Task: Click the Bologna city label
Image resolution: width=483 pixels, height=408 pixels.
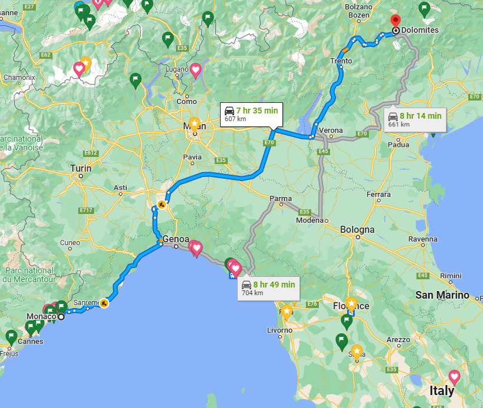Action: point(357,229)
